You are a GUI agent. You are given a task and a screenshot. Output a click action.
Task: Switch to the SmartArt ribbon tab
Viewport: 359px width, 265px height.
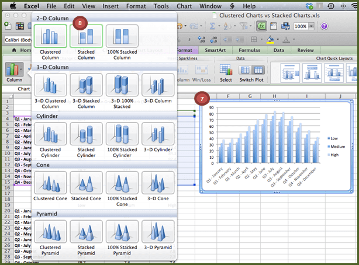tap(215, 50)
